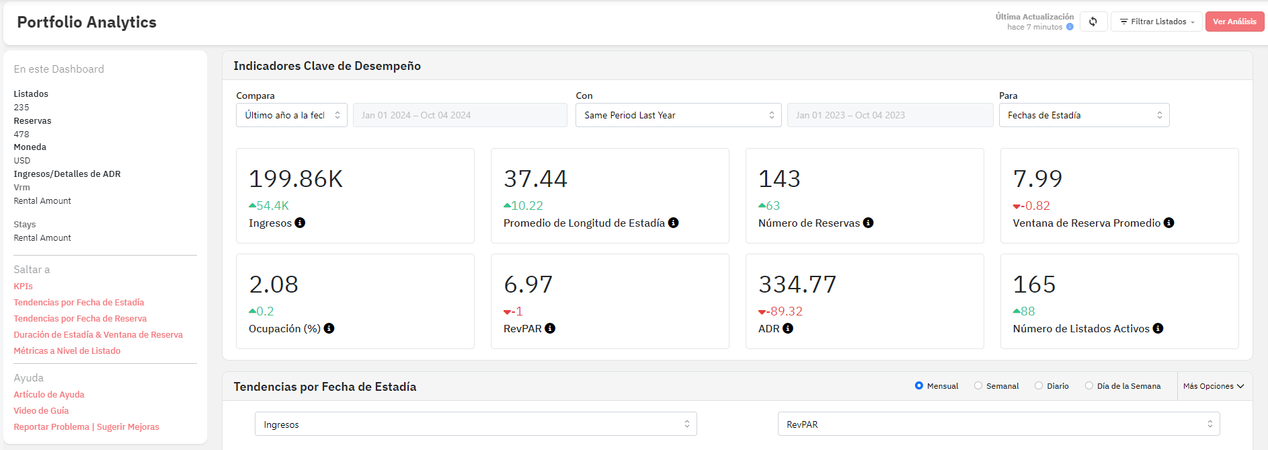Click the Jan 01 2024 date range field
The width and height of the screenshot is (1268, 450).
tap(460, 115)
